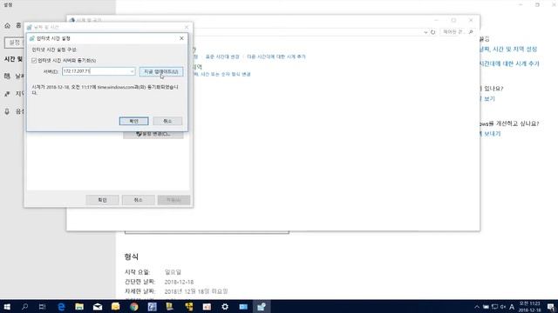558x313 pixels.
Task: Close the Control Panel clock and region window
Action: tap(471, 20)
